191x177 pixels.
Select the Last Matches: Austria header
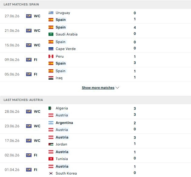point(95,100)
